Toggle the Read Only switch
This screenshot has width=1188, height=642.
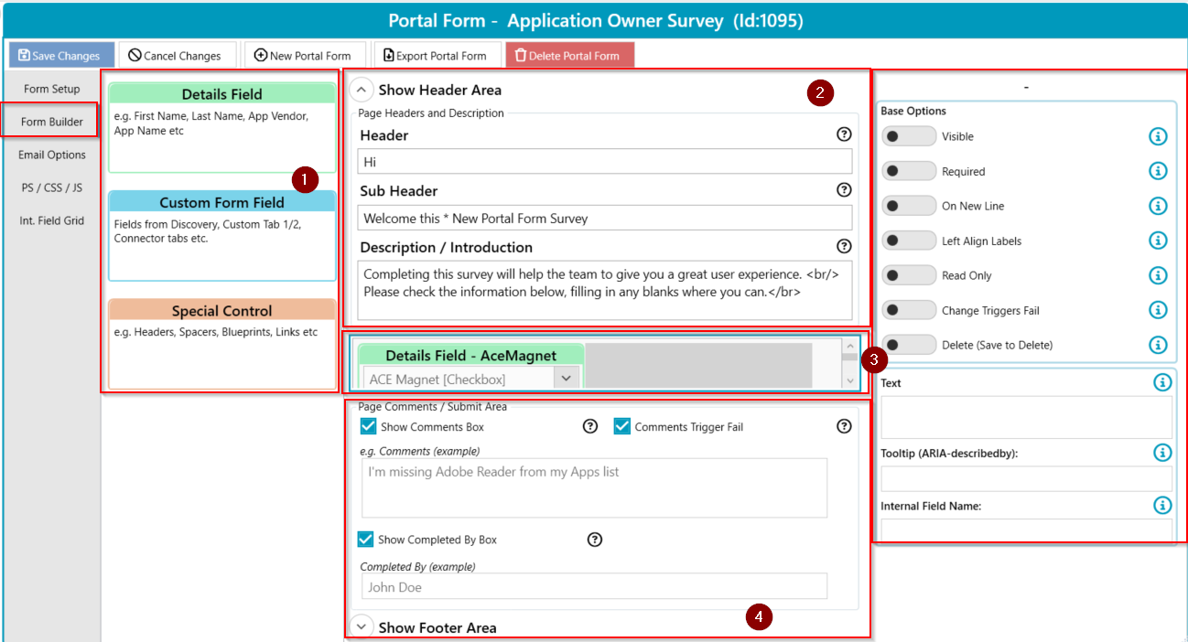tap(909, 275)
